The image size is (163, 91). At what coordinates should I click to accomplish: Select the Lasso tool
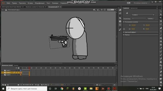pyautogui.click(x=161, y=25)
